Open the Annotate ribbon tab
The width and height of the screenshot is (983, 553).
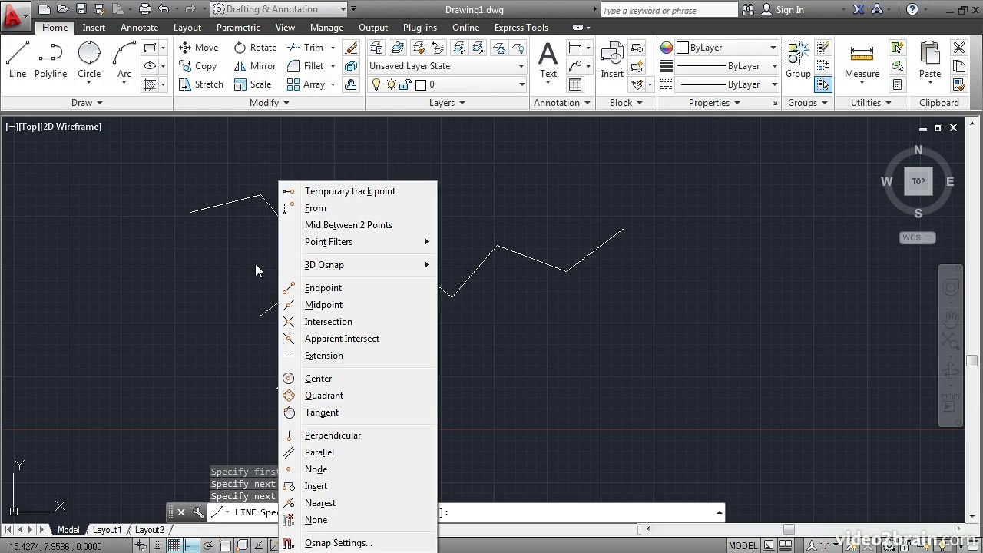click(x=140, y=28)
